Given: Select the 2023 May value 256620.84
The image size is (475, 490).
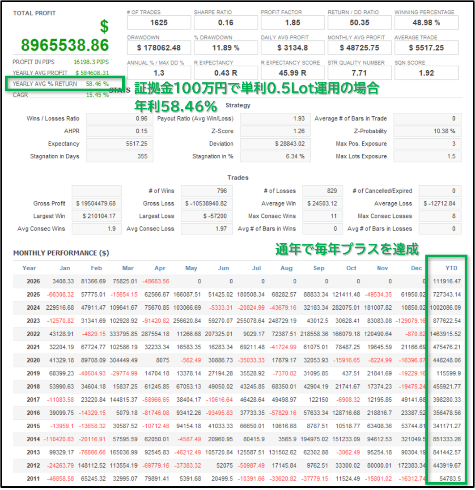Looking at the screenshot, I should (187, 321).
